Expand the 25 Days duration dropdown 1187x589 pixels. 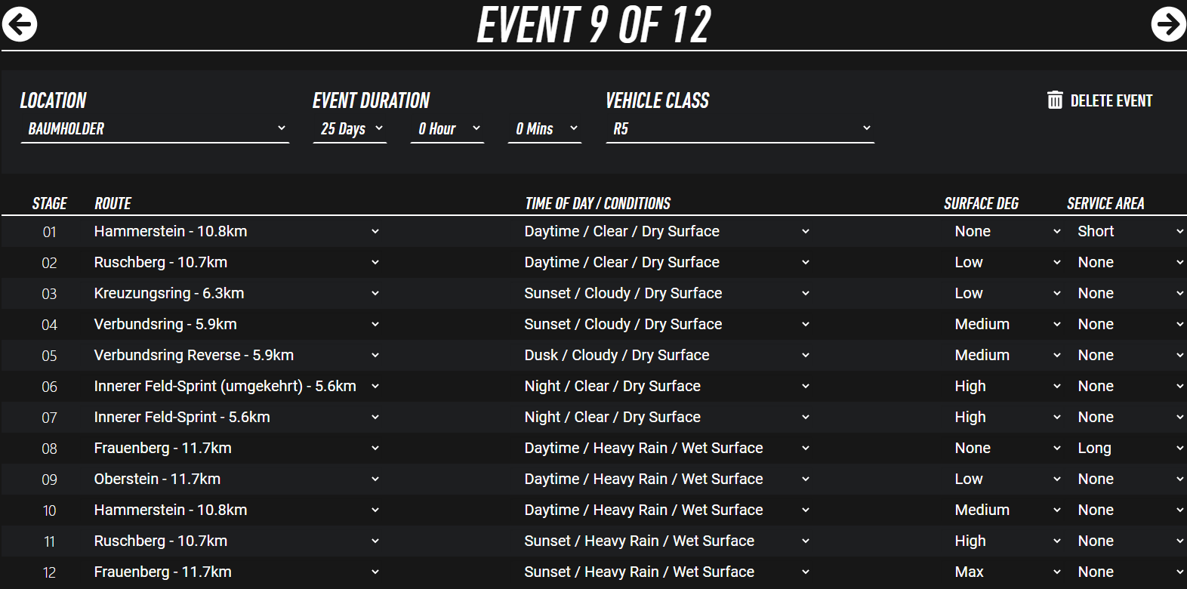350,129
